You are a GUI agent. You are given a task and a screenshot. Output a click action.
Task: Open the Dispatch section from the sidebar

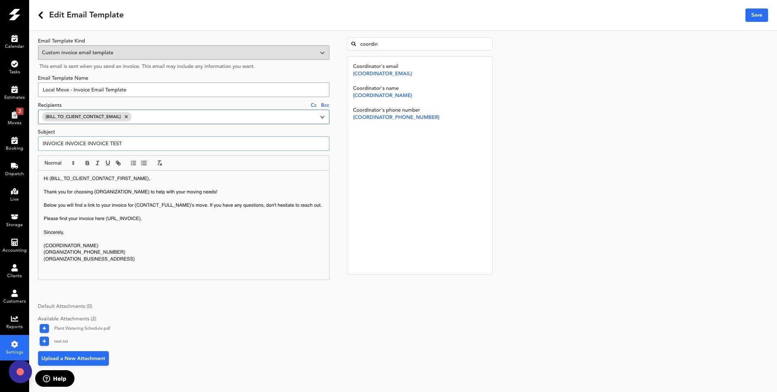coord(15,169)
